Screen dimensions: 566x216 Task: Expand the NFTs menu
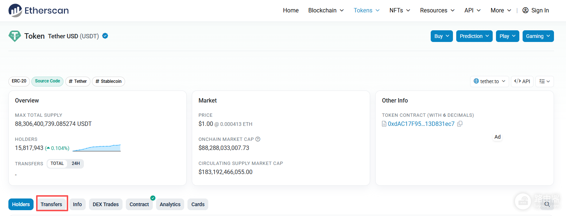click(x=400, y=10)
